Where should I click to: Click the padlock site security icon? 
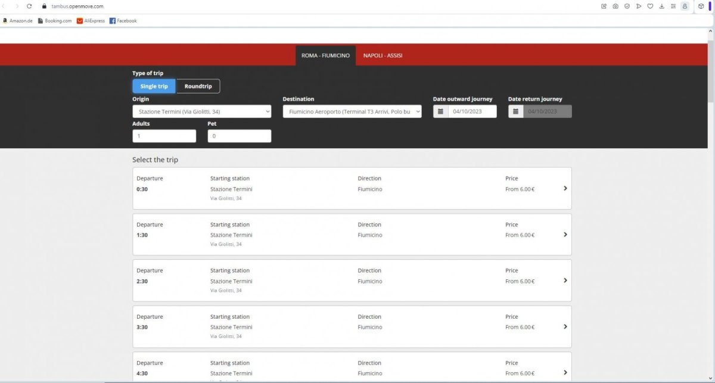coord(44,6)
